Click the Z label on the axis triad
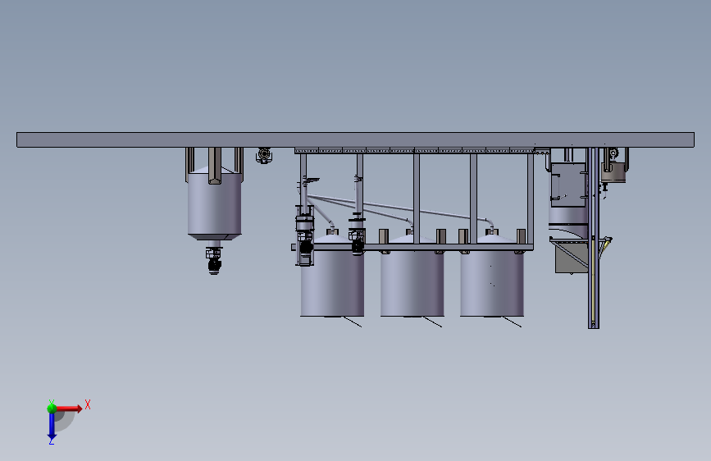The image size is (711, 461). point(52,441)
